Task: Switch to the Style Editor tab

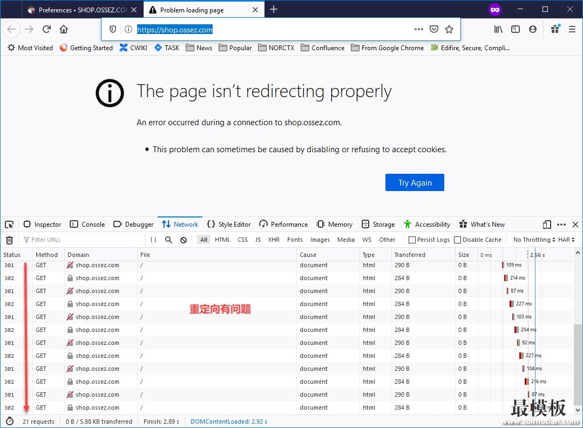Action: pos(229,225)
